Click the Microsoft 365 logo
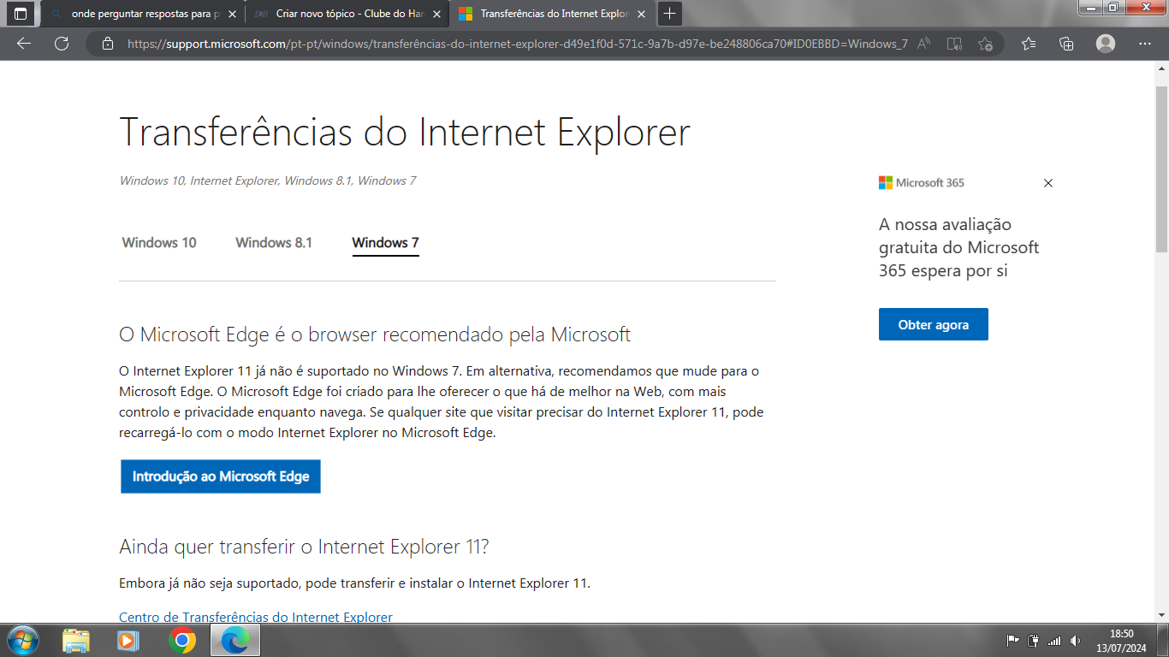The image size is (1169, 657). pos(922,183)
